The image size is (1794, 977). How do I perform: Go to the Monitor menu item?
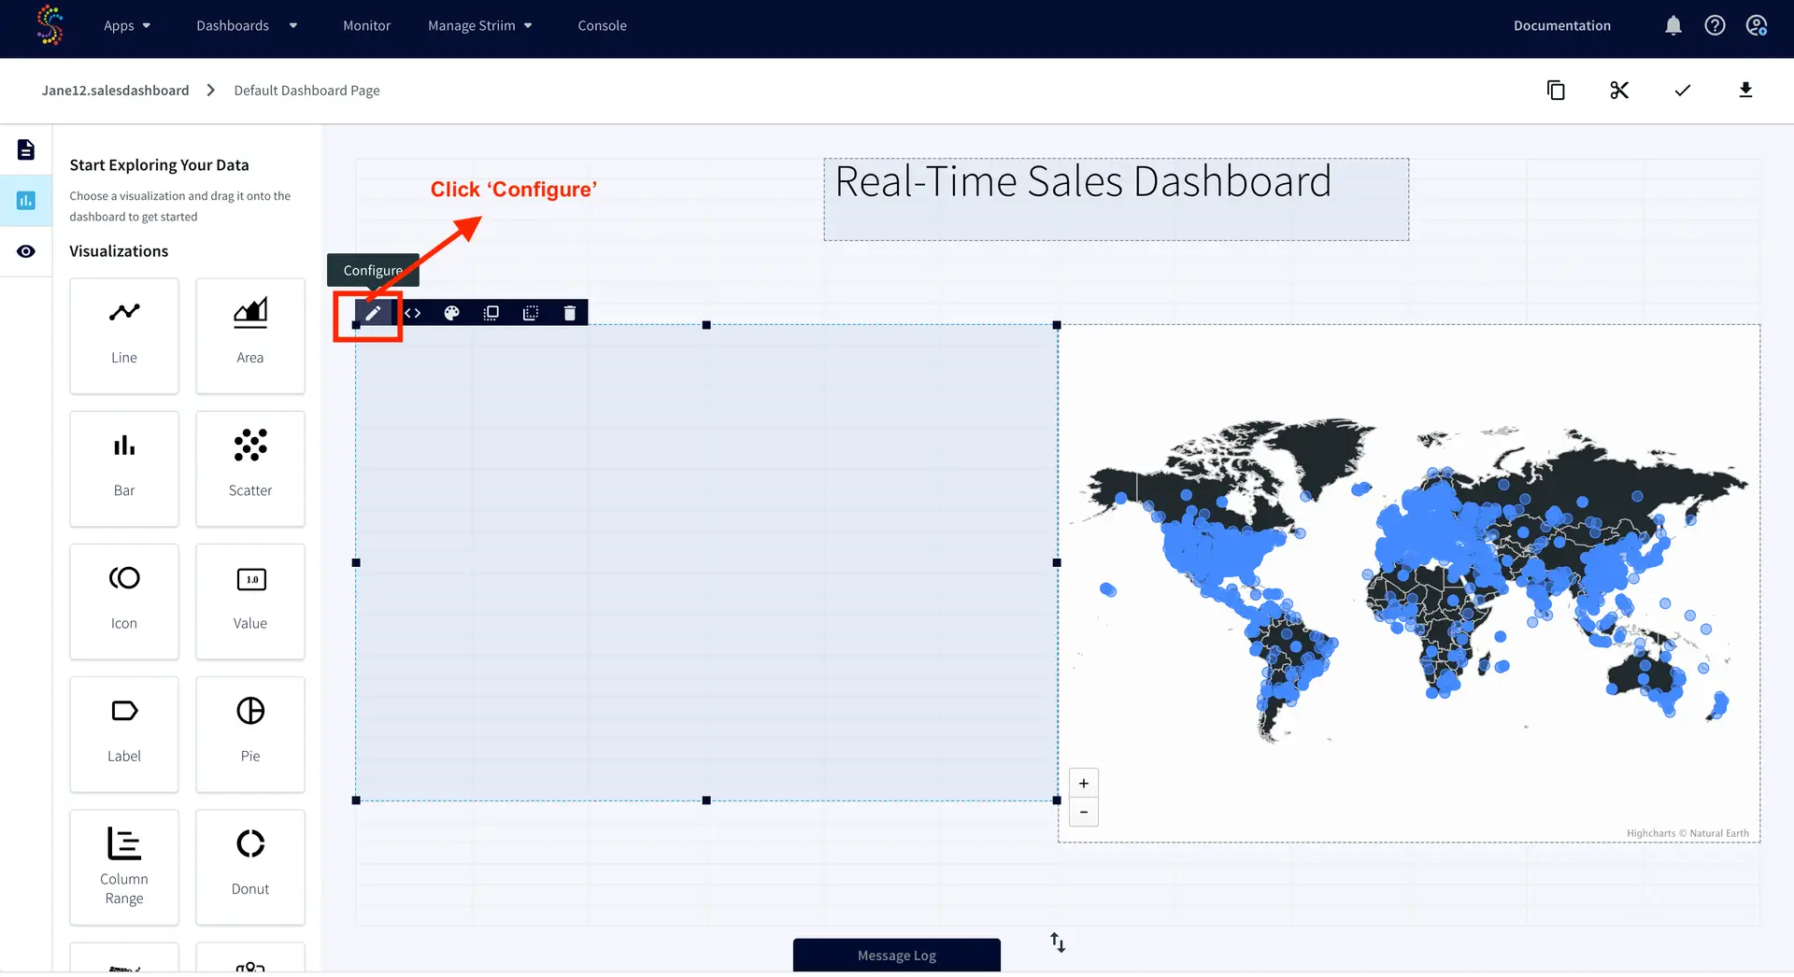tap(366, 26)
